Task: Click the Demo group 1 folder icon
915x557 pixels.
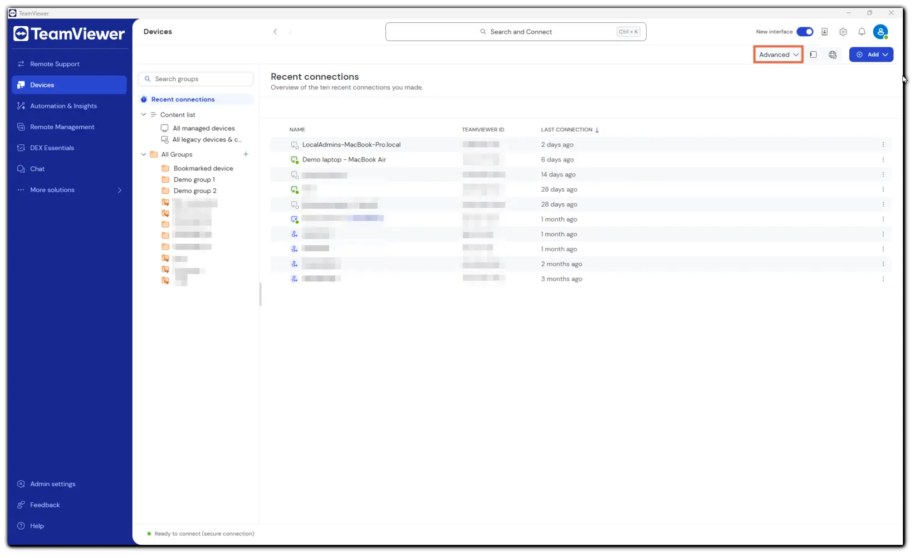Action: [x=165, y=179]
